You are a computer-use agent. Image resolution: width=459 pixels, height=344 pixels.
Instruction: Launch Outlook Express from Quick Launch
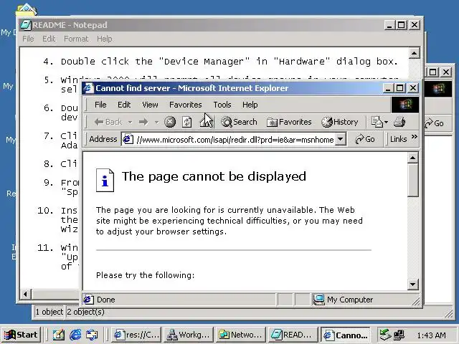pyautogui.click(x=92, y=335)
